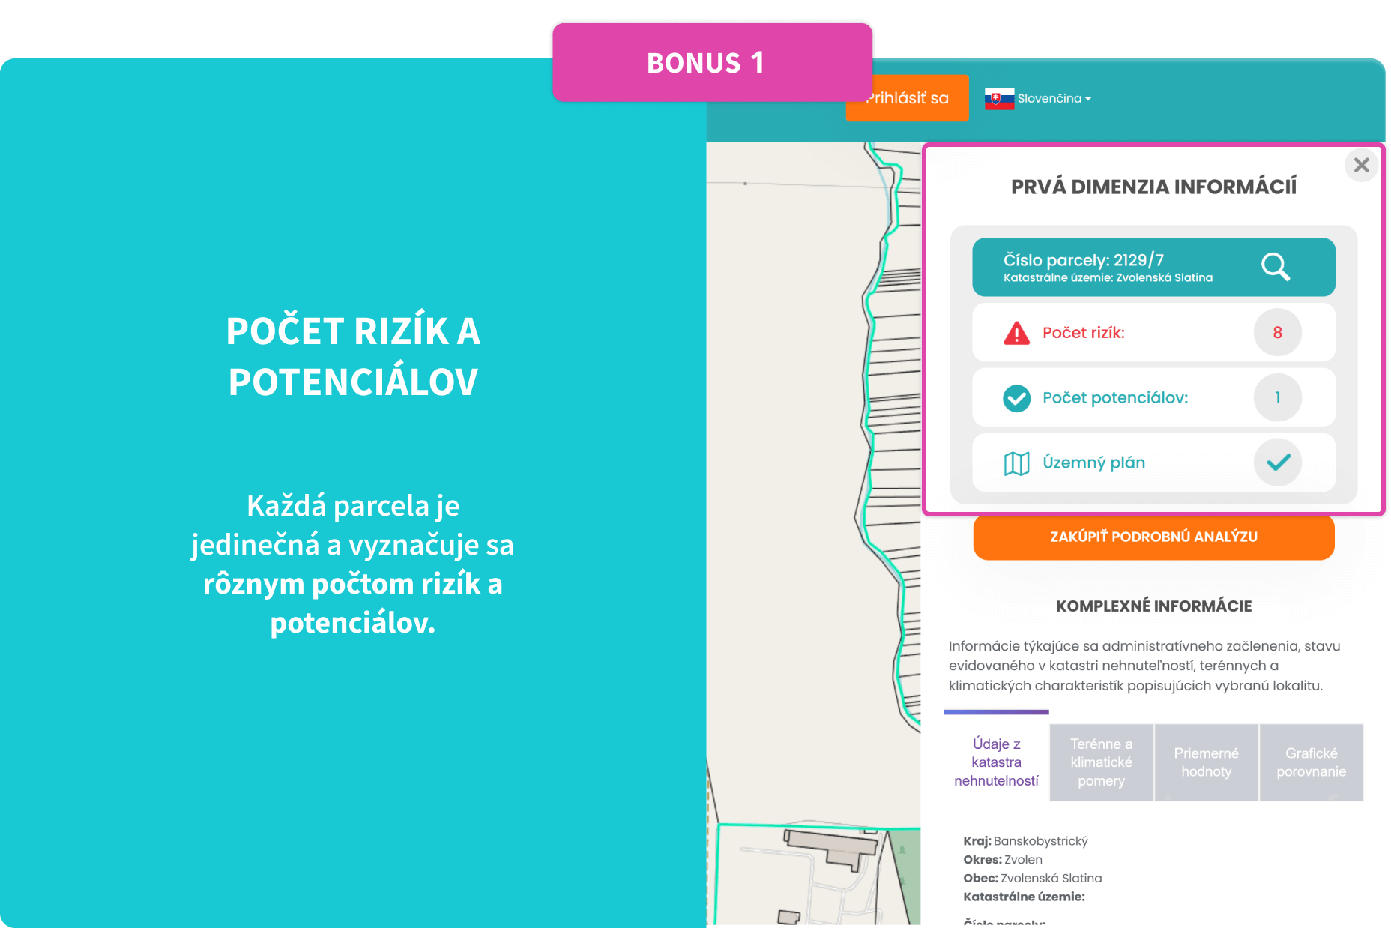Viewport: 1391px width, 928px height.
Task: Click the building outline on the map
Action: tap(830, 846)
